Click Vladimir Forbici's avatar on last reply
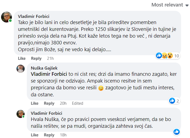The height and width of the screenshot is (138, 190). tap(21, 114)
